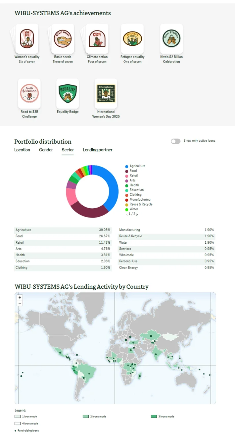Select the Climate action badge

tap(97, 38)
